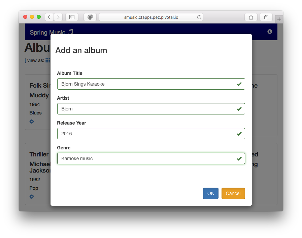Click the yellow minimize window button
The height and width of the screenshot is (238, 302).
(x=32, y=17)
